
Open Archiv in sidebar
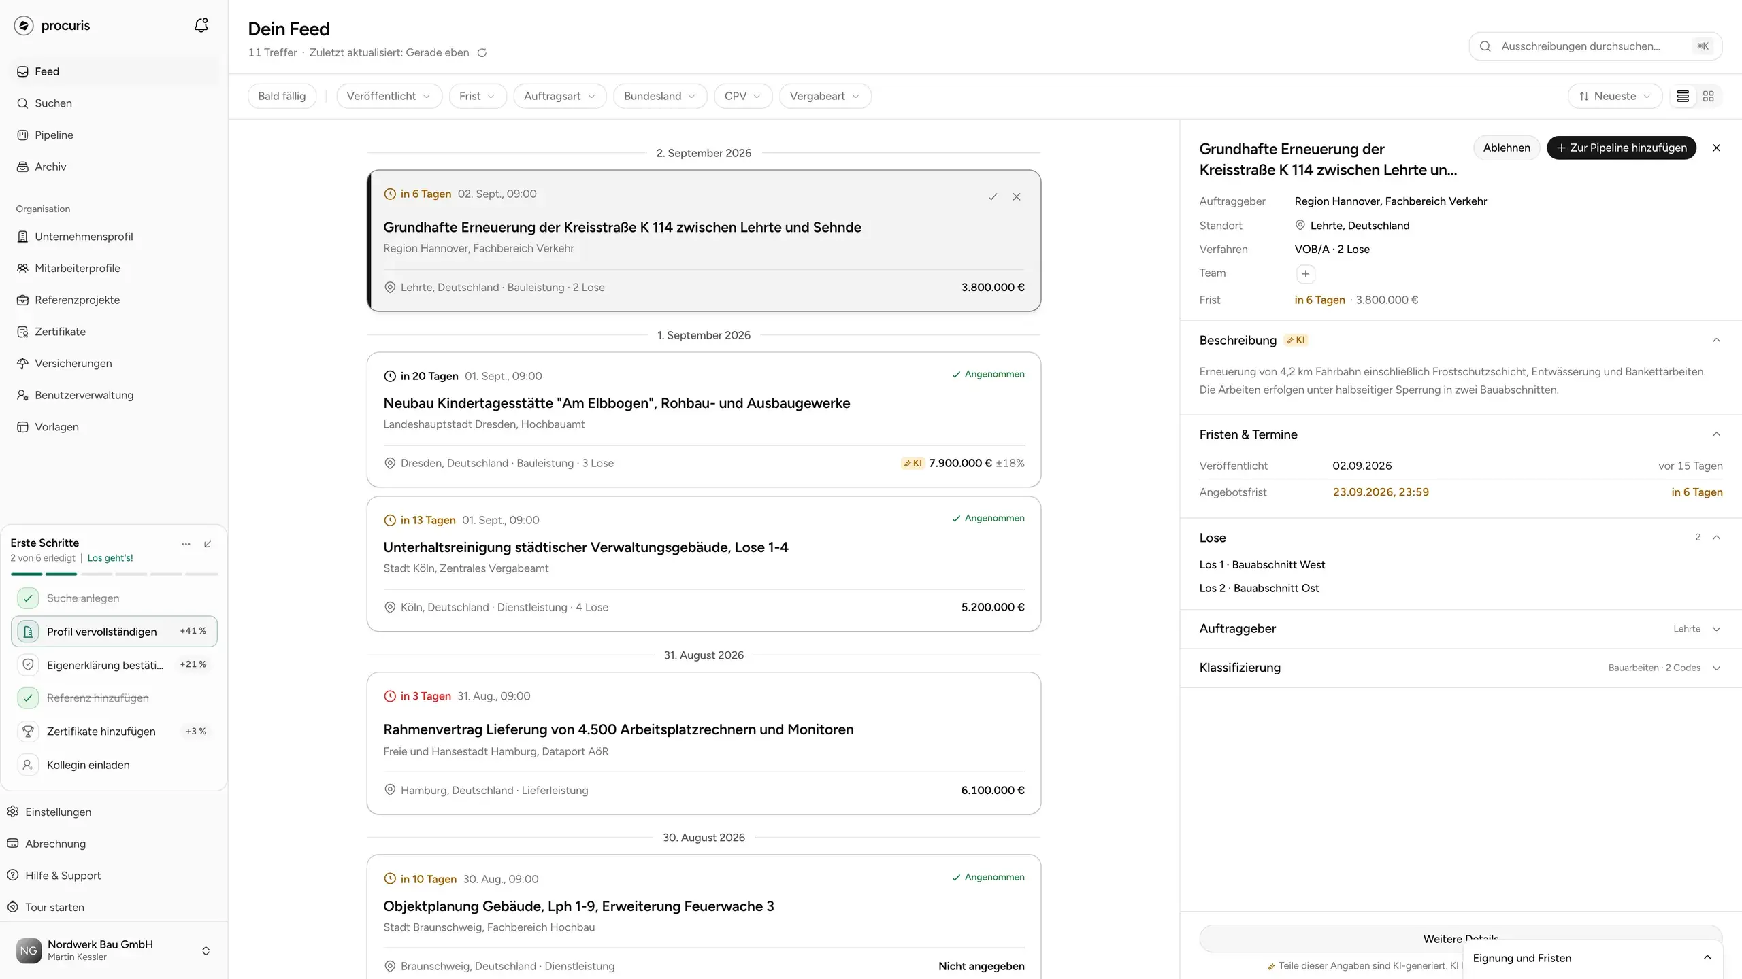click(x=114, y=167)
